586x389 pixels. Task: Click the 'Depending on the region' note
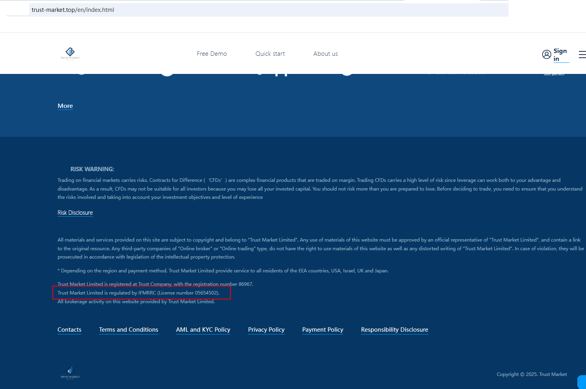point(223,271)
